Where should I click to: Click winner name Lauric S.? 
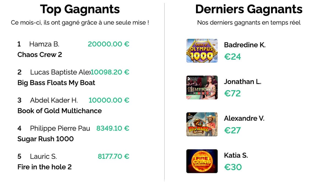coord(43,156)
